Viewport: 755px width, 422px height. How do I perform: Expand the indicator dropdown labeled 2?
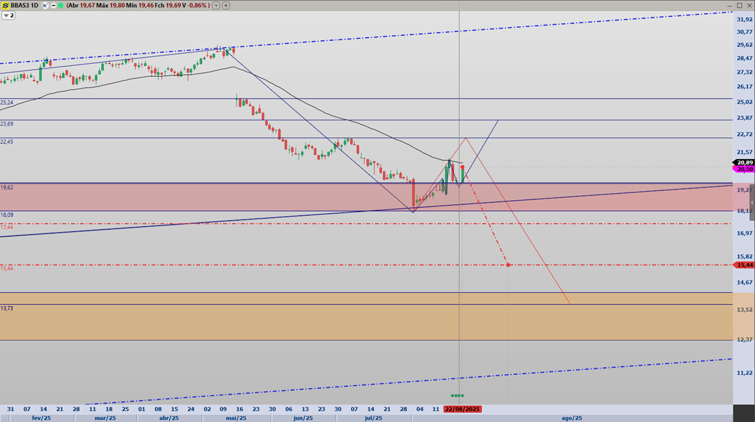(8, 15)
